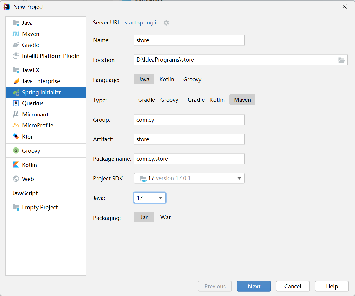Select the Groovy green circle icon
Screen dimensions: 355x296
[16, 151]
